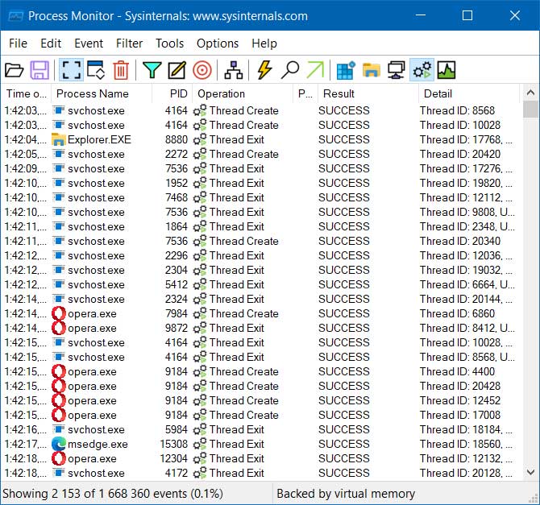Open the Tools menu
Image resolution: width=540 pixels, height=505 pixels.
[170, 43]
